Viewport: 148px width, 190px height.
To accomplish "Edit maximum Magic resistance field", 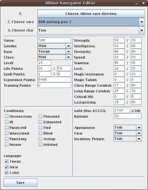I will point(136,74).
